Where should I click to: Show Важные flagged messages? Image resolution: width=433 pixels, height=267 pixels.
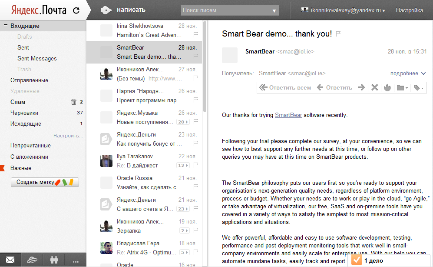pyautogui.click(x=21, y=168)
